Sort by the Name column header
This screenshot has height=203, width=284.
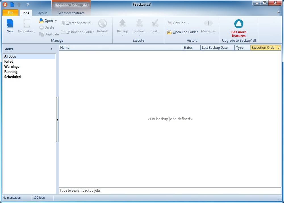click(120, 48)
